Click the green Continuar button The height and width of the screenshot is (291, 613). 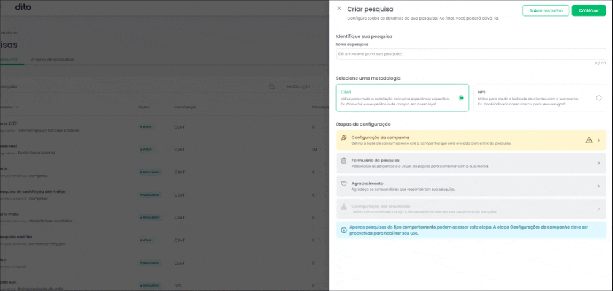588,10
